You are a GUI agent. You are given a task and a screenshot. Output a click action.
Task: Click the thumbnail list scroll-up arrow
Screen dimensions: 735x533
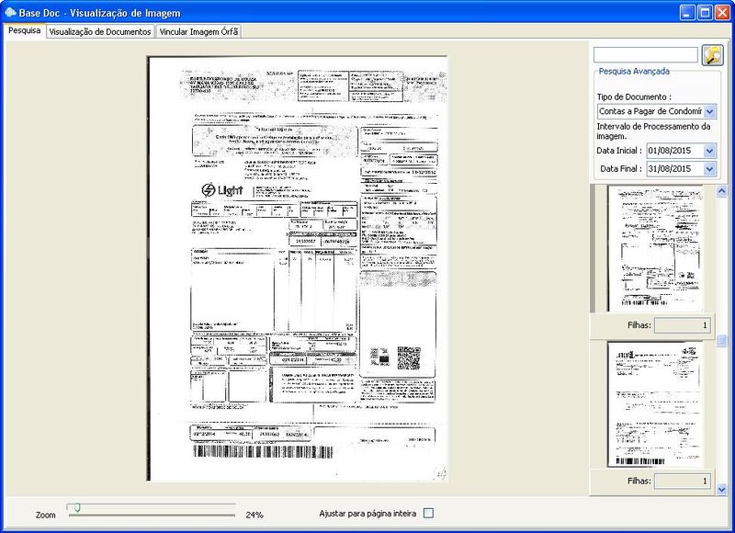(721, 191)
